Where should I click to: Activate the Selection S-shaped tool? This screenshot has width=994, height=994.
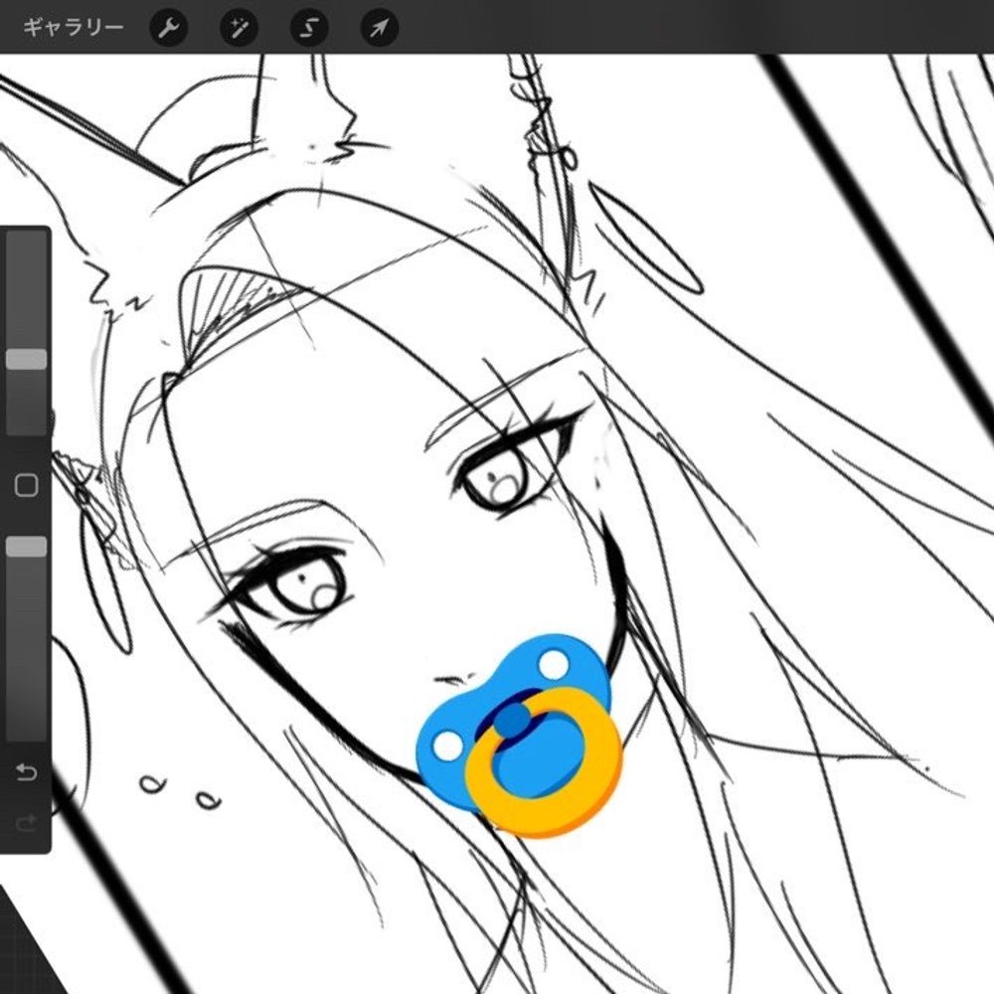click(x=309, y=28)
